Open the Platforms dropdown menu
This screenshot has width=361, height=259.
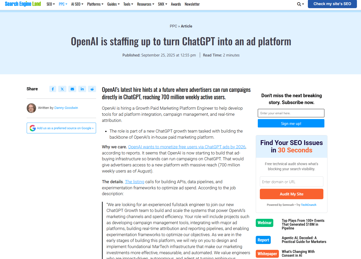tap(95, 4)
